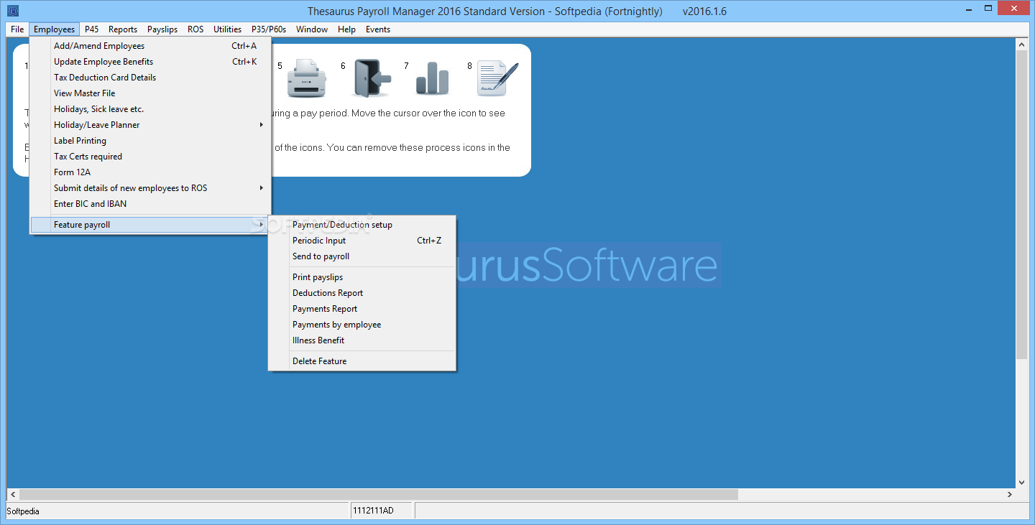Viewport: 1035px width, 525px height.
Task: Expand Submit details of new employees to ROS
Action: click(150, 188)
